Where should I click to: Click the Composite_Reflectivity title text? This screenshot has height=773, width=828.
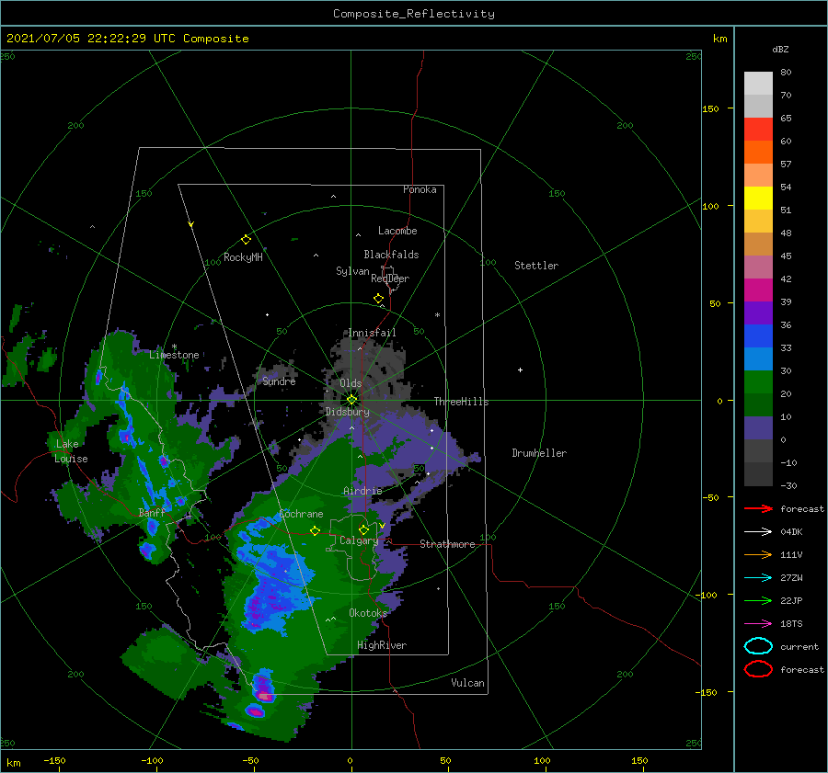pos(413,14)
